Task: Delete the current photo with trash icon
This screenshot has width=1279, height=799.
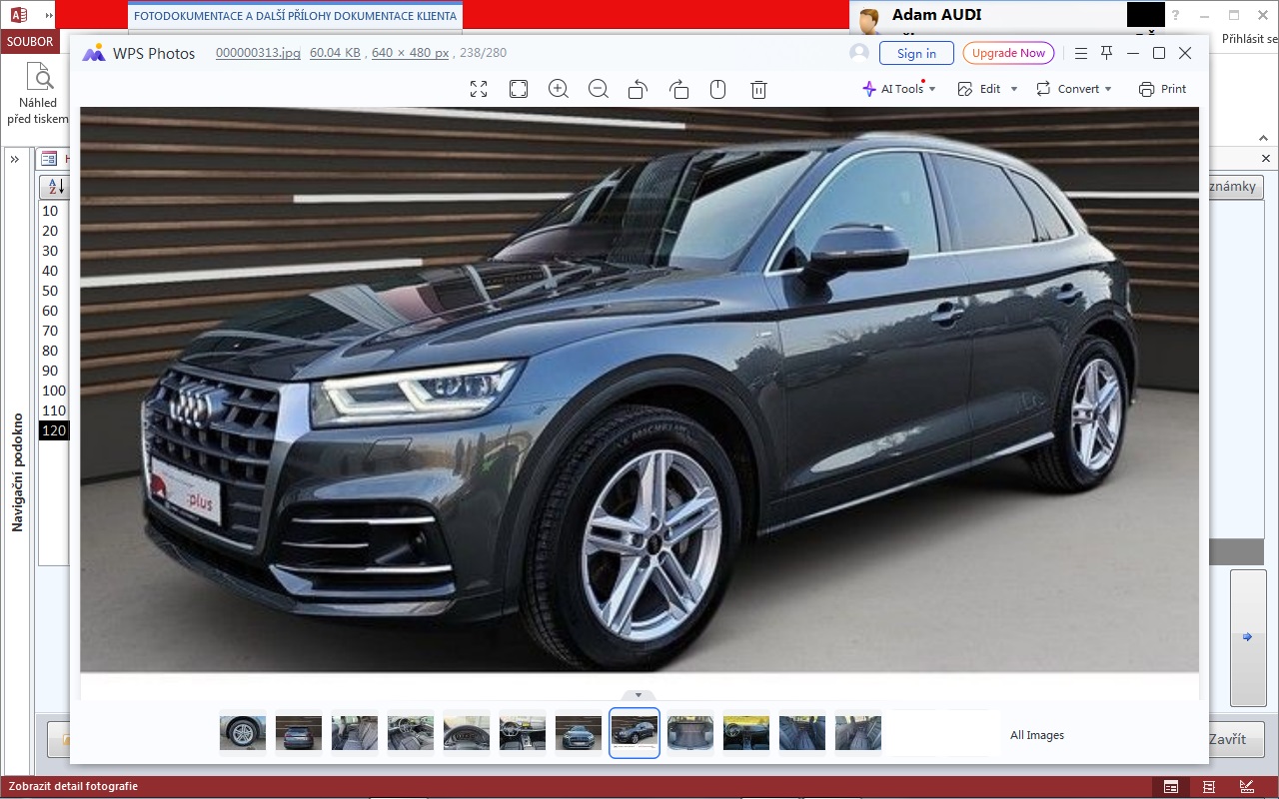Action: tap(758, 89)
